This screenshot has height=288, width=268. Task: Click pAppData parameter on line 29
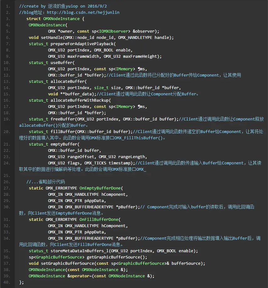point(94,200)
